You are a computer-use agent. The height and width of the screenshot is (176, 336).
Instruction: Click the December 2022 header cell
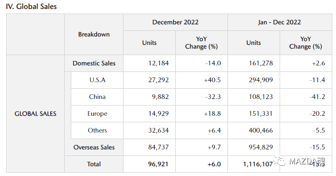175,22
